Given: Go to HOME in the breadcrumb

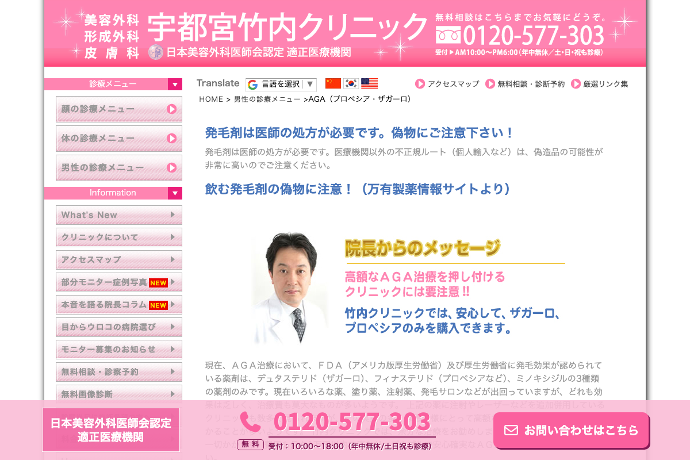Looking at the screenshot, I should [211, 99].
